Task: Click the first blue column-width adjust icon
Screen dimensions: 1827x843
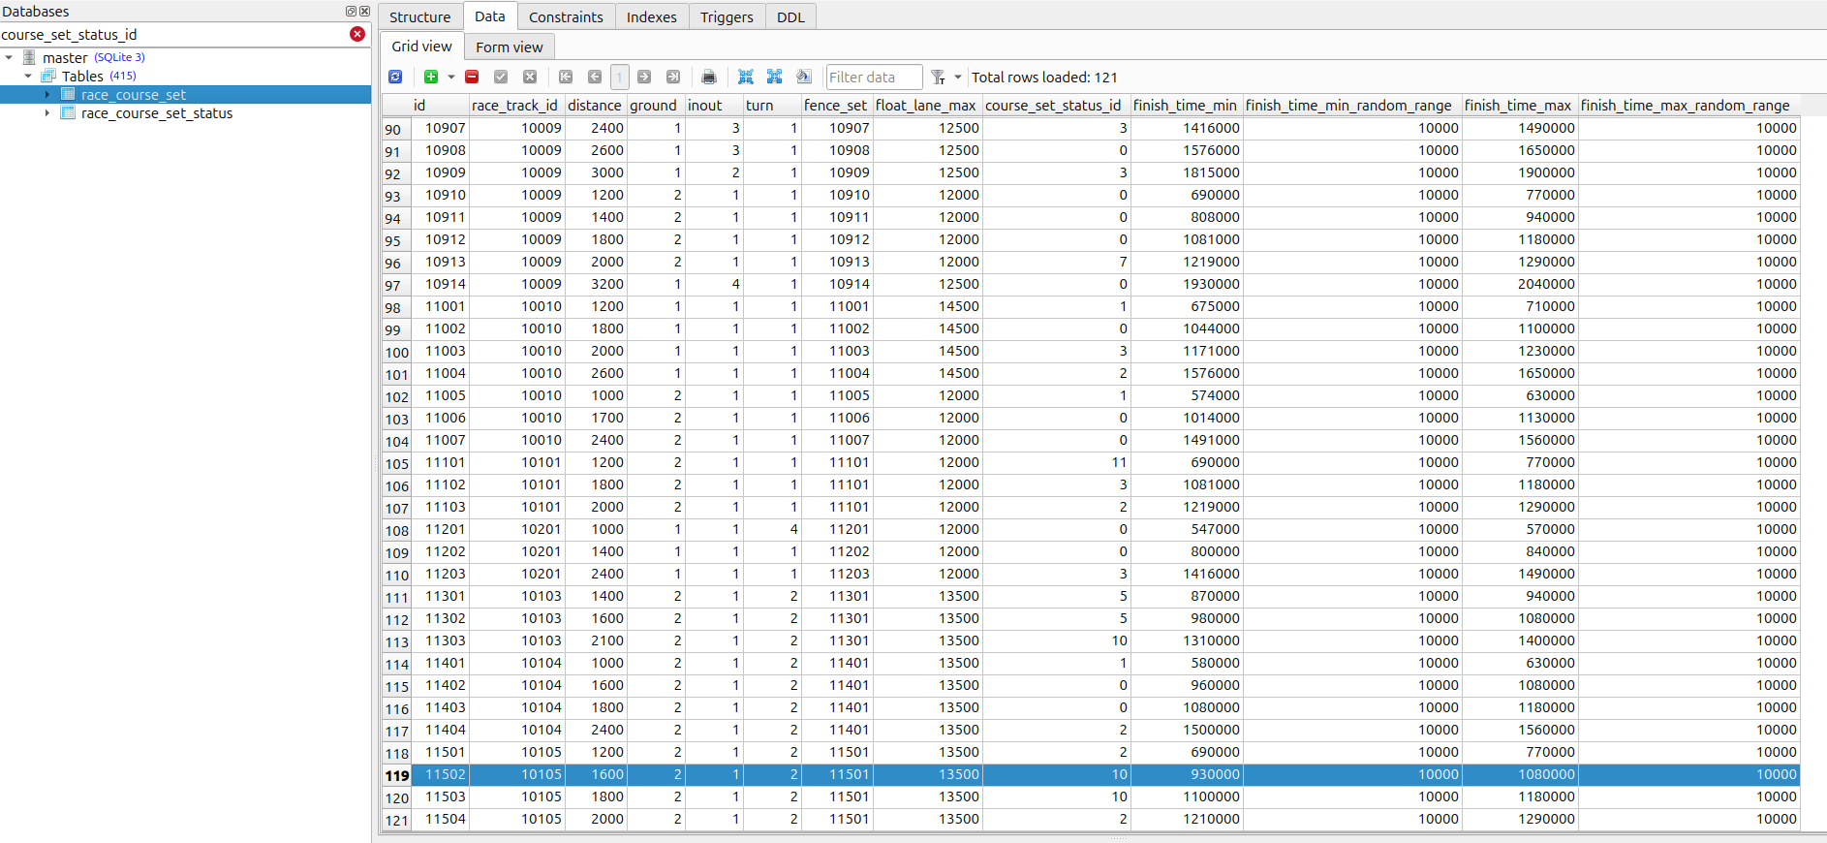Action: pos(746,77)
